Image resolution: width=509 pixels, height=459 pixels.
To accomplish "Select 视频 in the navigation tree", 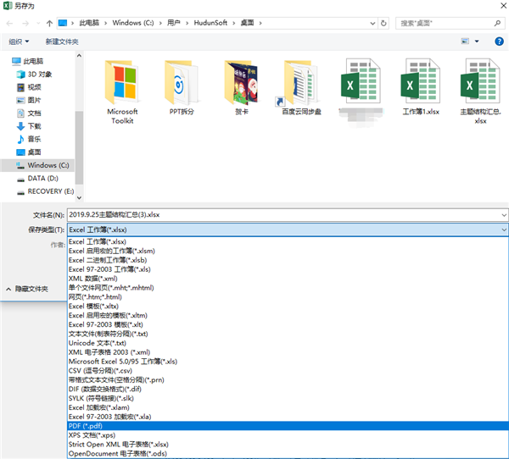I will click(29, 87).
